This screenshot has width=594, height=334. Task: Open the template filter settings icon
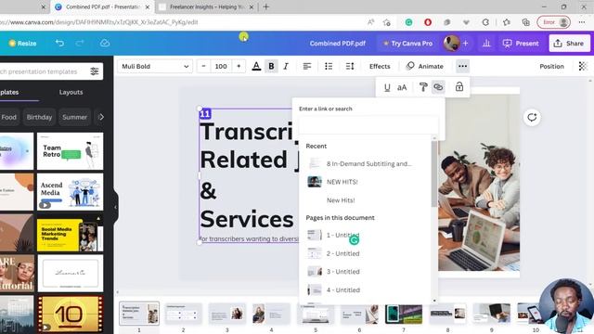[x=95, y=71]
